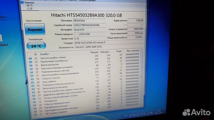Screen dimensions: 214x120
Task: Click the status circle for attribute C0
Action: [34, 96]
